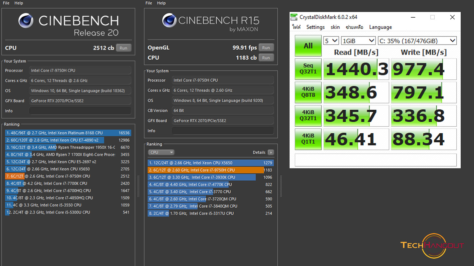Select Xeon CPU E5-2697 v2 ranking row
Viewport: 474px width, 266px height.
coord(68,162)
